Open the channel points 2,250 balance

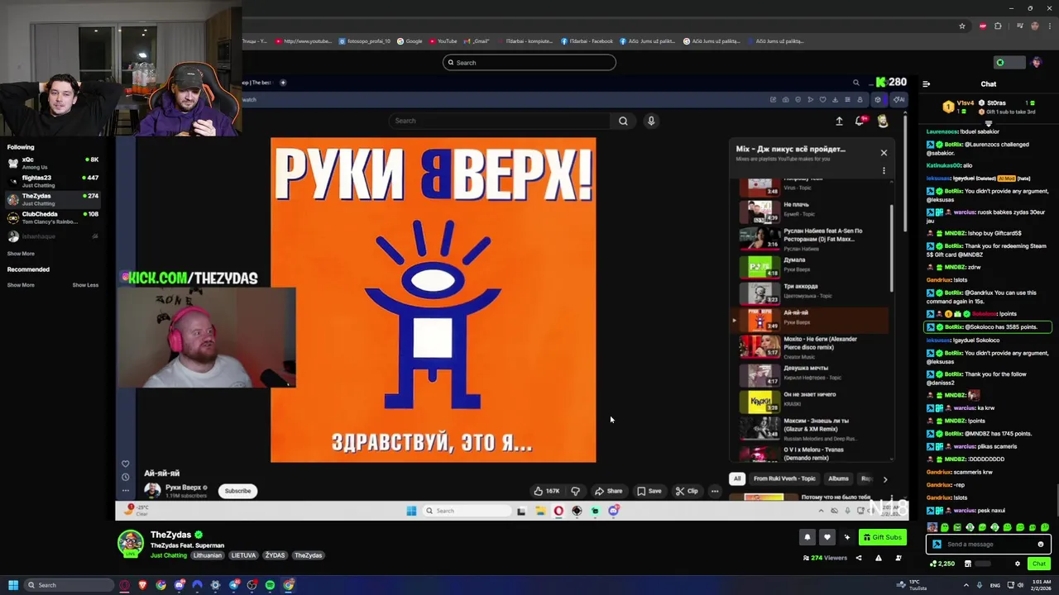[x=942, y=564]
